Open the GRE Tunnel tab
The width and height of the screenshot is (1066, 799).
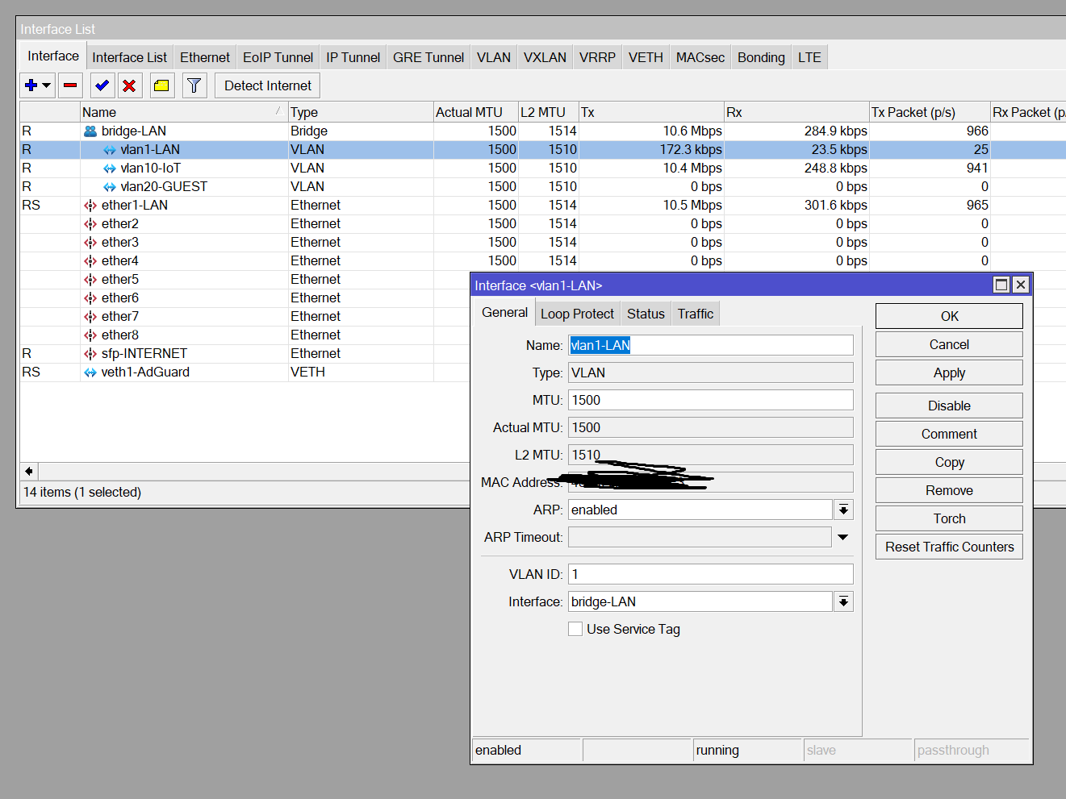(428, 57)
